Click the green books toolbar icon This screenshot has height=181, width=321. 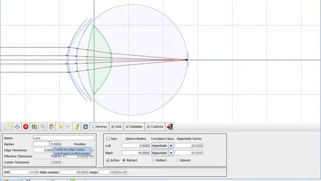[34, 127]
